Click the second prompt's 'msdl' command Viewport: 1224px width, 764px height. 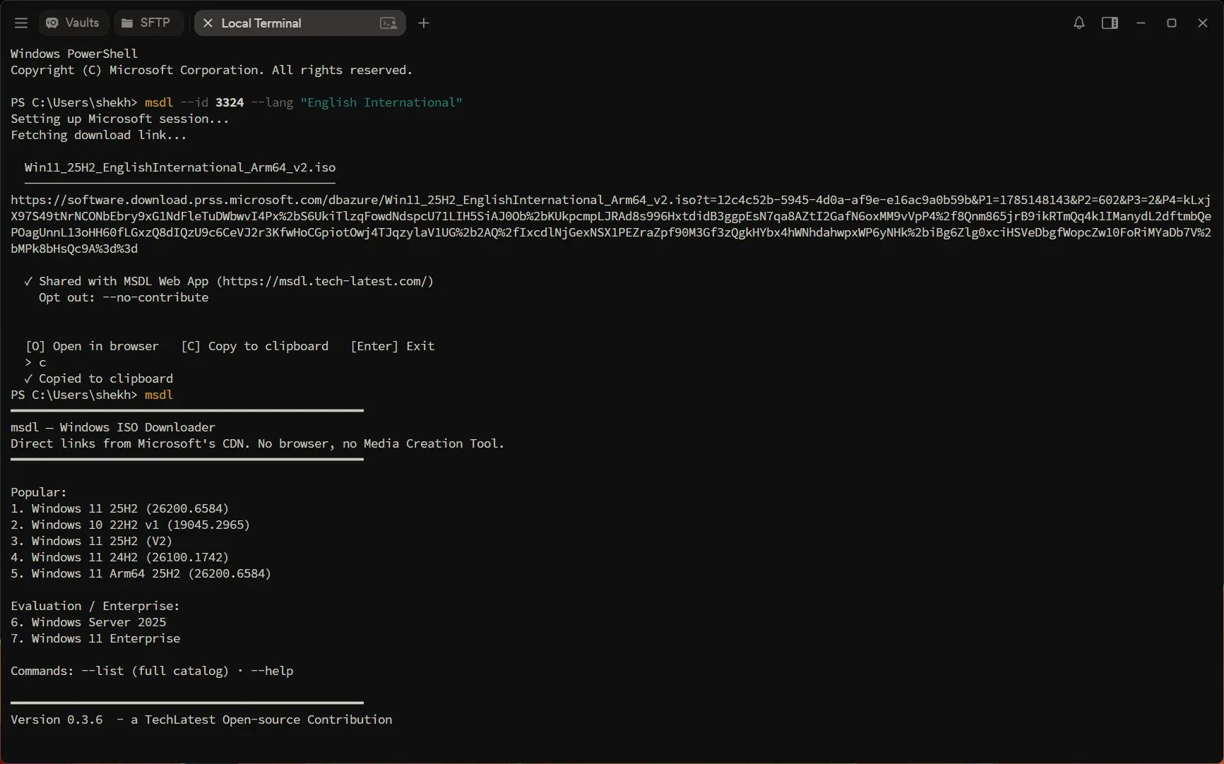[x=159, y=395]
